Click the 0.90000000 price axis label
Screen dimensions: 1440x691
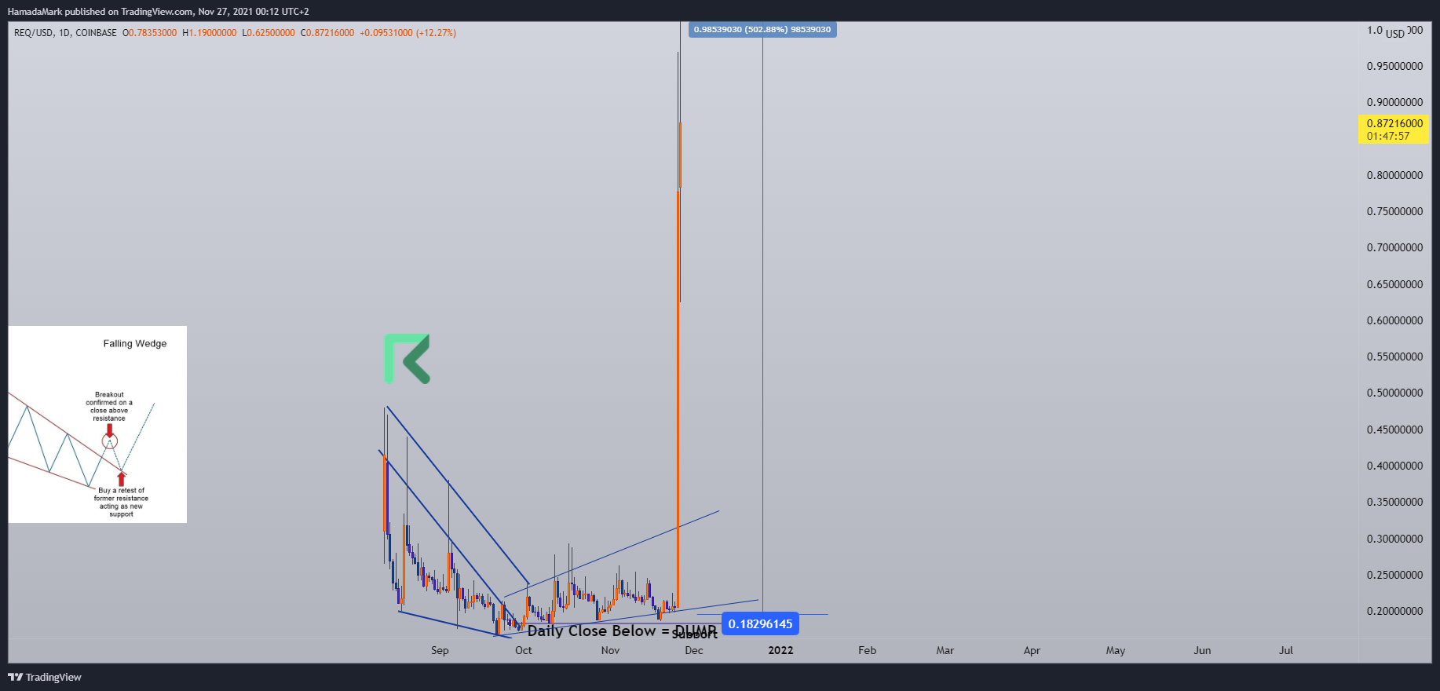(1394, 102)
